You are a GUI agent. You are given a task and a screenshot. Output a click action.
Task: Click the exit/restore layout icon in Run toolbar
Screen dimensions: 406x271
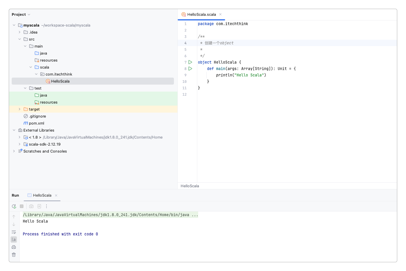39,206
